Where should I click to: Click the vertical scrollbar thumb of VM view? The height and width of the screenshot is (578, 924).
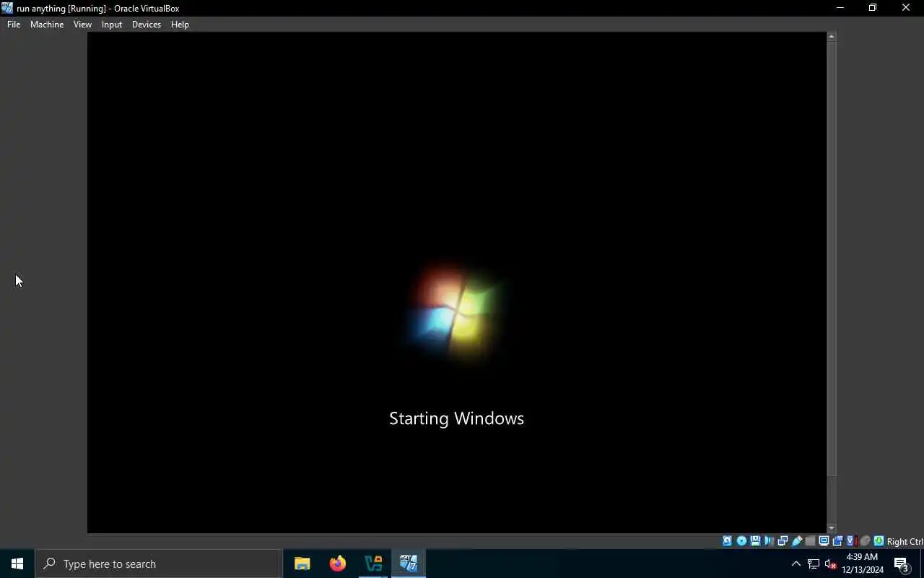tap(832, 259)
